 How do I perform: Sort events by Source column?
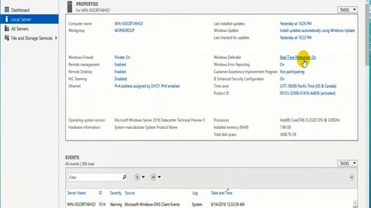(x=130, y=193)
